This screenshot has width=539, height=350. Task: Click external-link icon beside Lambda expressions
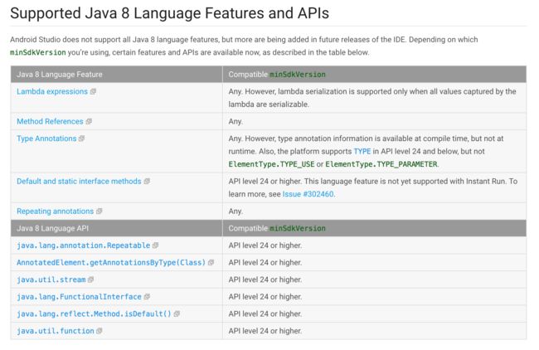coord(93,92)
